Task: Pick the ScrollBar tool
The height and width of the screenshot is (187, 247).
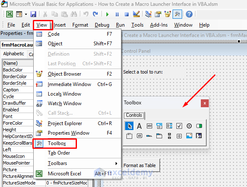Action: (x=169, y=136)
